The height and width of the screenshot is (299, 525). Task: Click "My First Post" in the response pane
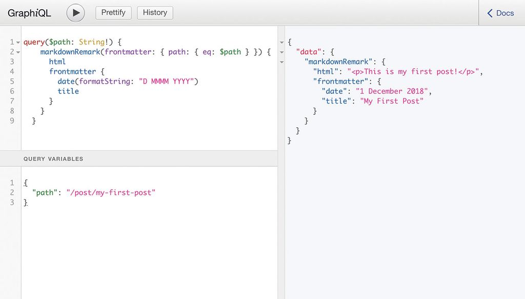pyautogui.click(x=393, y=101)
